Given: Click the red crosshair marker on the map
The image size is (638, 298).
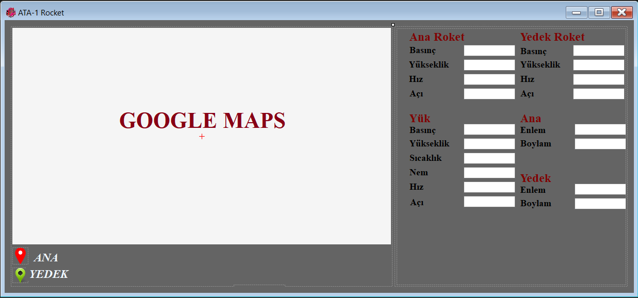Looking at the screenshot, I should 202,136.
